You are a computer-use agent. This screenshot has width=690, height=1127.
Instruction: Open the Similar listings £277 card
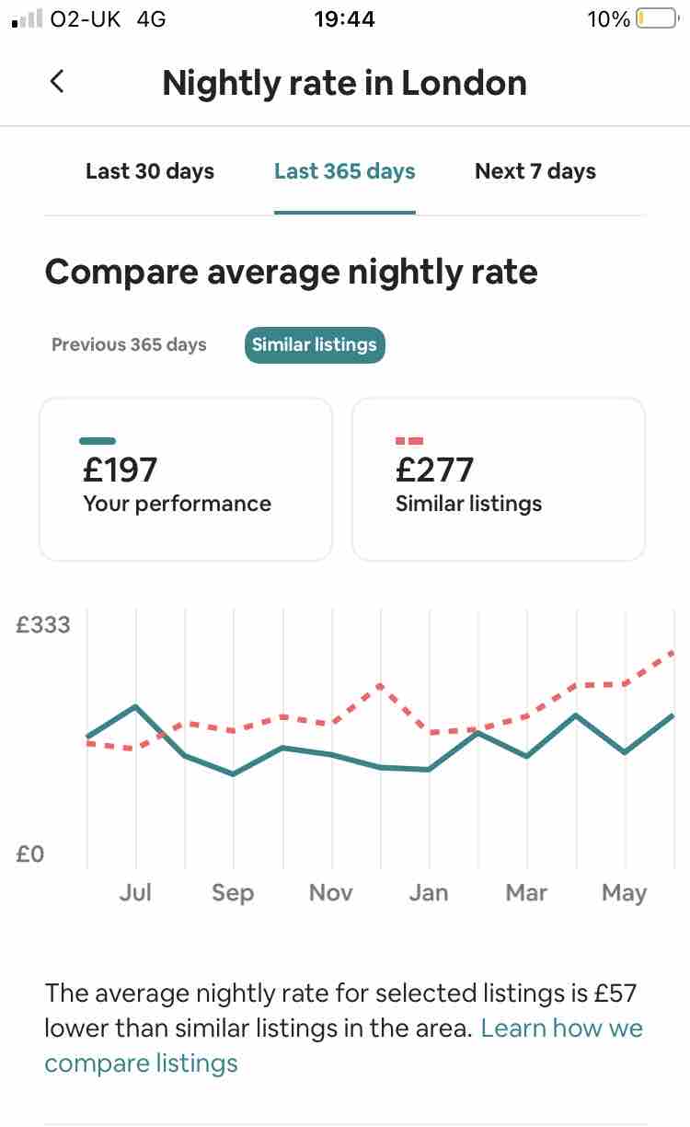point(499,479)
